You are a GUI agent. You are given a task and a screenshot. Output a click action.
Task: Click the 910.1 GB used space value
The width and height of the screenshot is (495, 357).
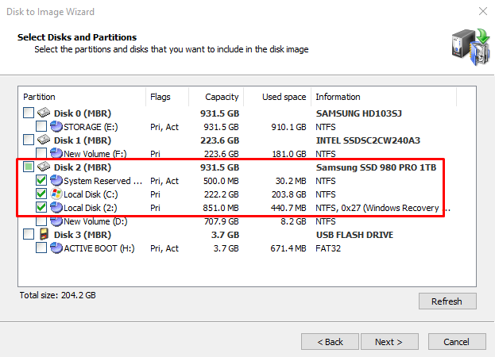289,127
